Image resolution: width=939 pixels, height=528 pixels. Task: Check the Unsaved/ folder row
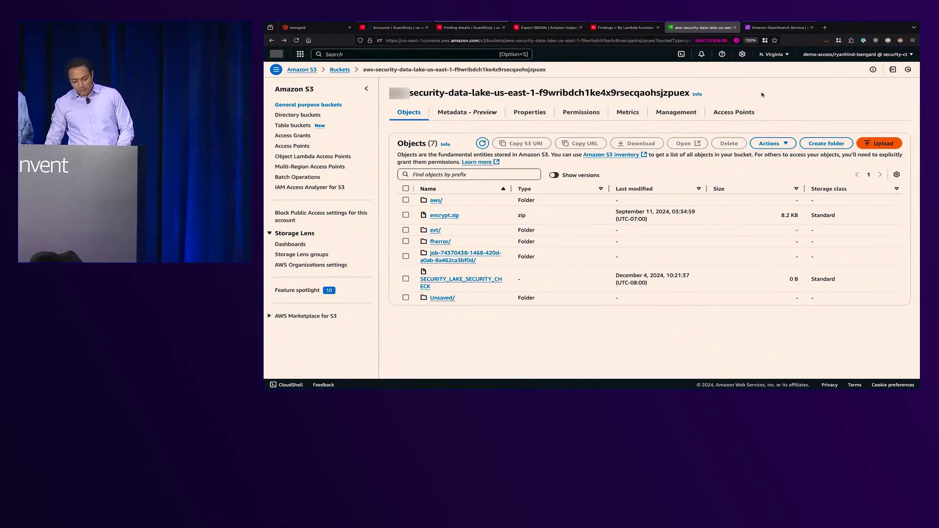coord(405,298)
